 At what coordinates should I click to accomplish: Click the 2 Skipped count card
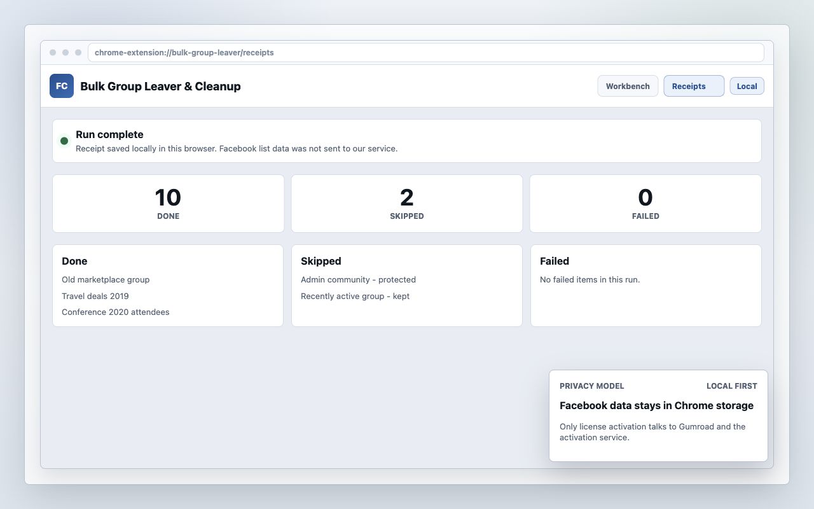[407, 204]
